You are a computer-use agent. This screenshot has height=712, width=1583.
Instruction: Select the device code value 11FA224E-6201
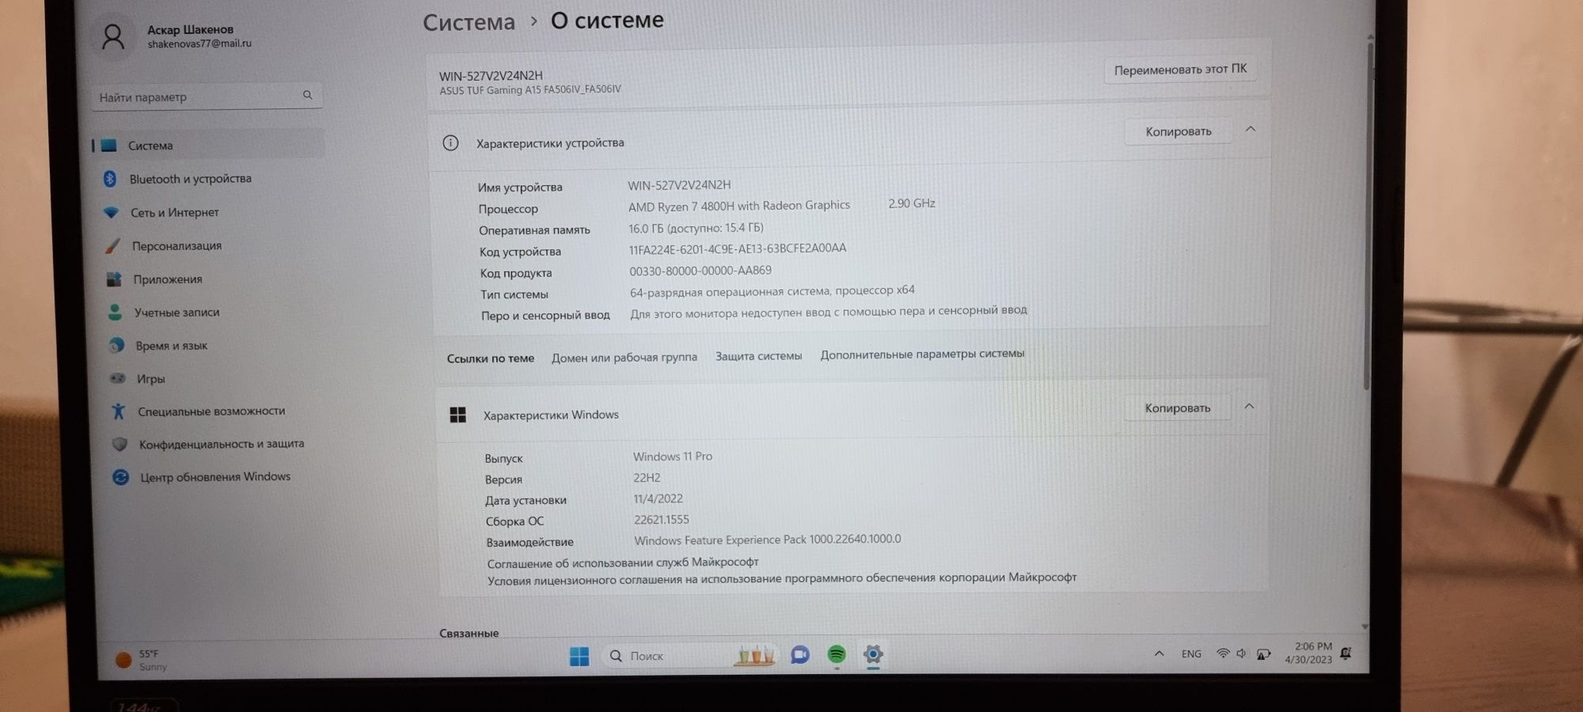(738, 249)
